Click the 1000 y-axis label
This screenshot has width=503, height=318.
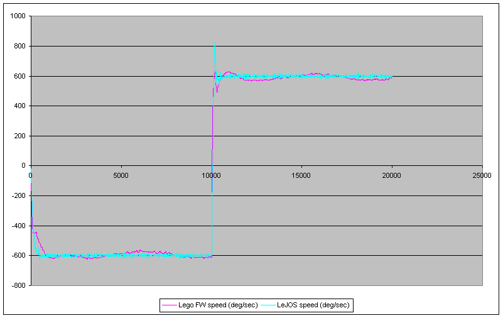18,16
